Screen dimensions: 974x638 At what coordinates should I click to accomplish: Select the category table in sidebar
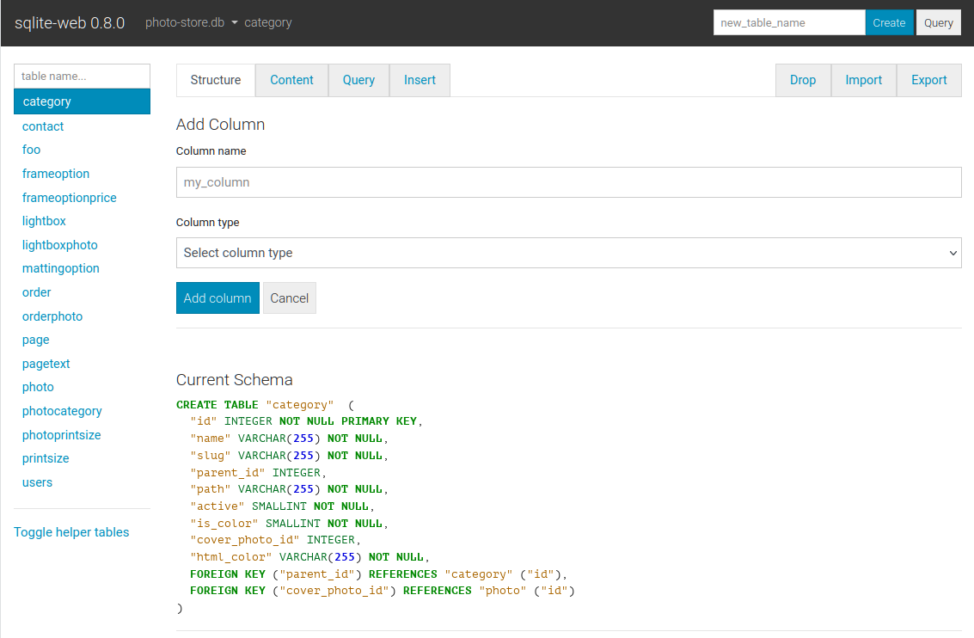[x=82, y=101]
